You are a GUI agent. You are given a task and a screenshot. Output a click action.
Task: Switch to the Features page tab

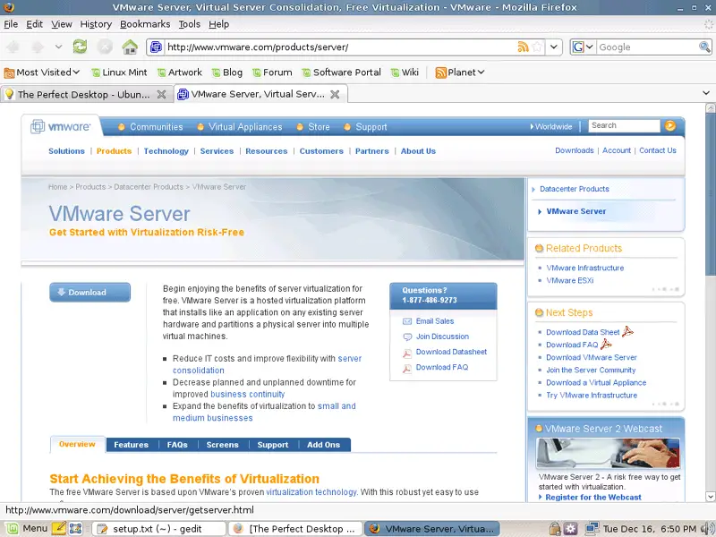(x=131, y=445)
